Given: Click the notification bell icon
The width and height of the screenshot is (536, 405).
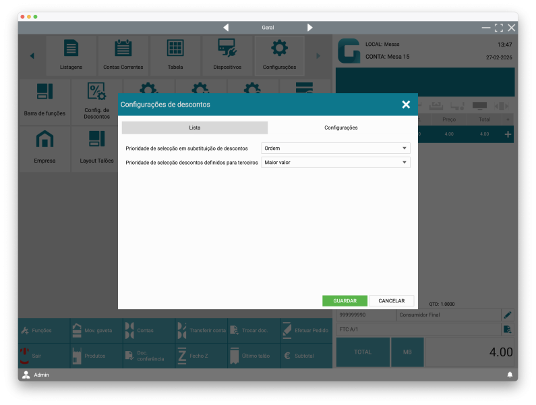Looking at the screenshot, I should click(x=510, y=375).
